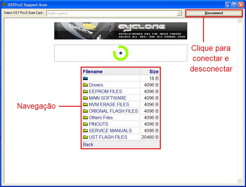Click the MAIN SOFTWARE folder icon
This screenshot has width=246, height=187.
click(86, 98)
